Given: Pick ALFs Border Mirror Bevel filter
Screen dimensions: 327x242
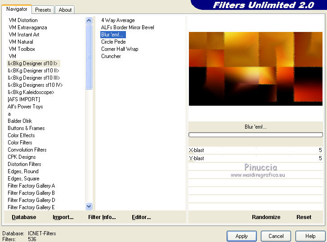Looking at the screenshot, I should (x=127, y=27).
